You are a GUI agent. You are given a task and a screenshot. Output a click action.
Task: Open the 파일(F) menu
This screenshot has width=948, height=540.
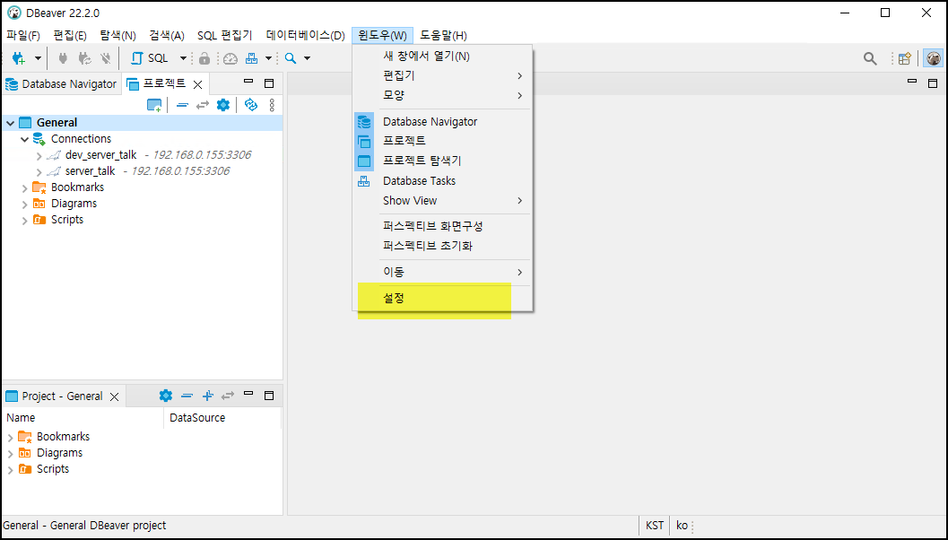(23, 36)
